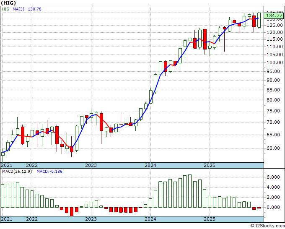The image size is (285, 229).
Task: Click 2023 on the MACD time axis
Action: (x=91, y=219)
